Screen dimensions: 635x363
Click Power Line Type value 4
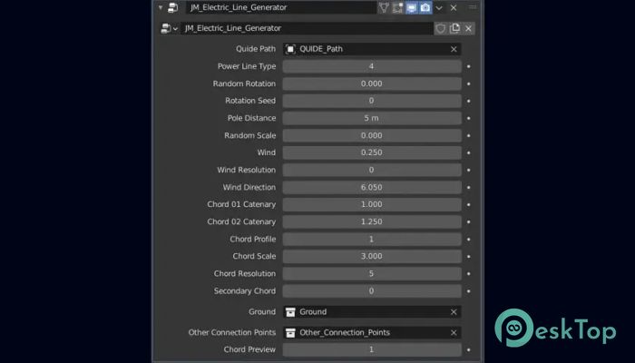tap(372, 66)
